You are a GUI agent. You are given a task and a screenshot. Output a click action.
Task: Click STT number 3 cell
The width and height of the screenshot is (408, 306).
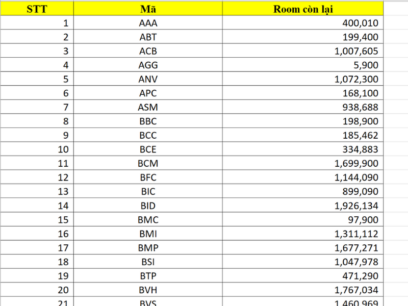37,51
